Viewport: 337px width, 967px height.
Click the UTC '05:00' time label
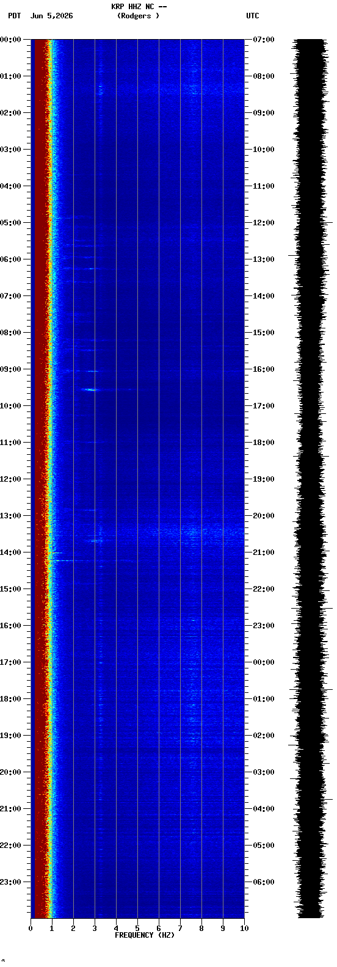[x=264, y=846]
